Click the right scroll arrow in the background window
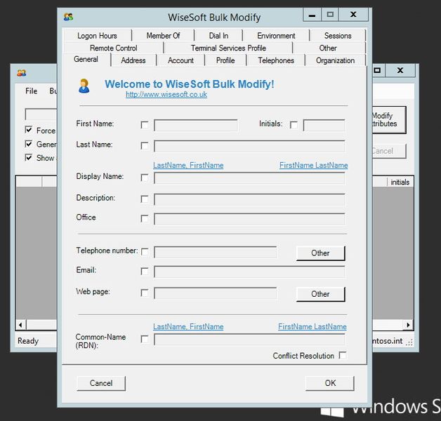This screenshot has height=421, width=441. [408, 325]
